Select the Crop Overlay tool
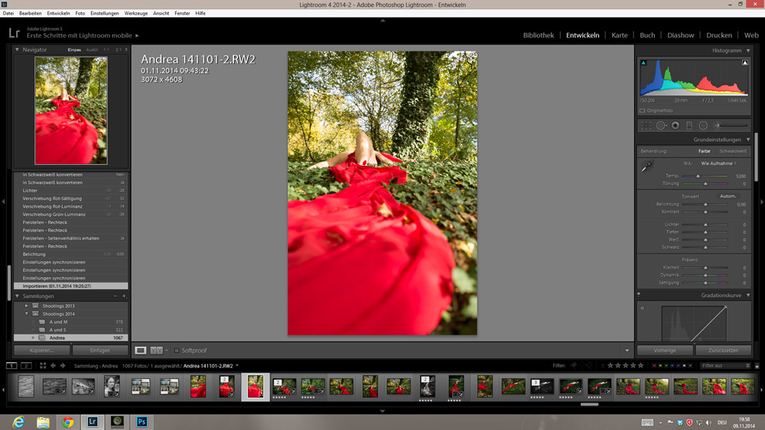 tap(646, 125)
